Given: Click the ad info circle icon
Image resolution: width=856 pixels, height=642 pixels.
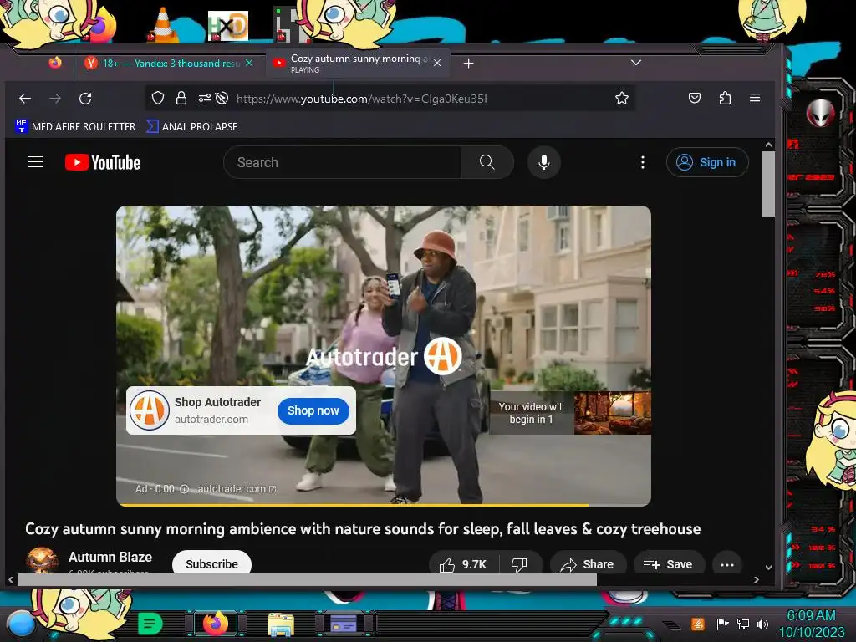Looking at the screenshot, I should click(x=185, y=489).
